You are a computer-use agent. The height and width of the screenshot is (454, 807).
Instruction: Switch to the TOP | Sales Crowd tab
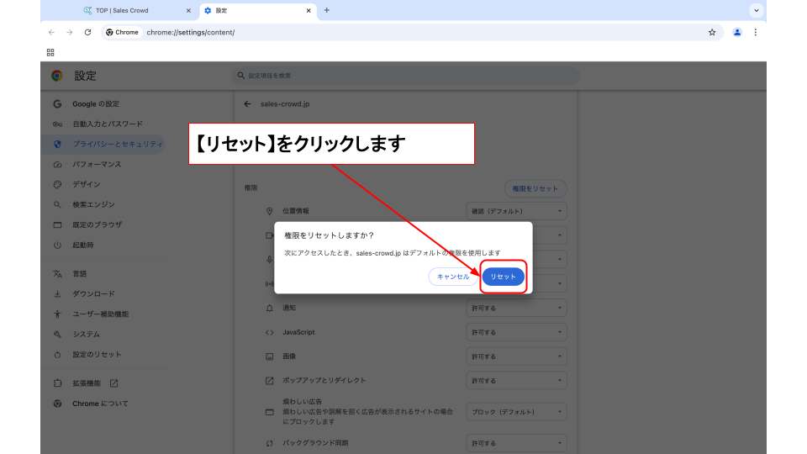(134, 10)
